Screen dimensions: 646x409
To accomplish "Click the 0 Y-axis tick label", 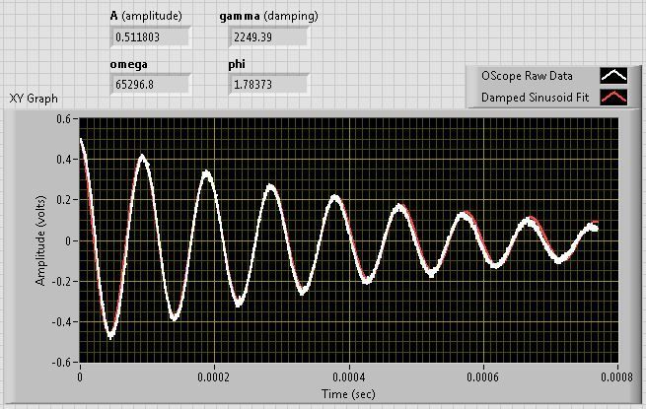I will click(x=68, y=240).
